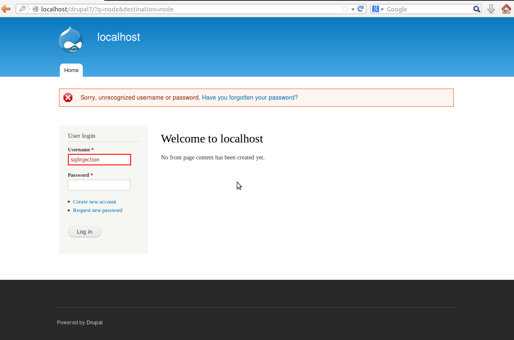Click the Username field containing 'sqlinjection'
The width and height of the screenshot is (514, 340).
click(x=99, y=159)
